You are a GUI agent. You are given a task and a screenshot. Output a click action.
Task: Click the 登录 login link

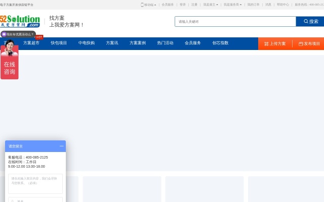tap(183, 5)
